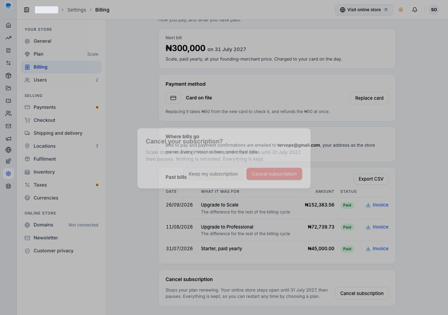Open the Plan settings page

(61, 54)
